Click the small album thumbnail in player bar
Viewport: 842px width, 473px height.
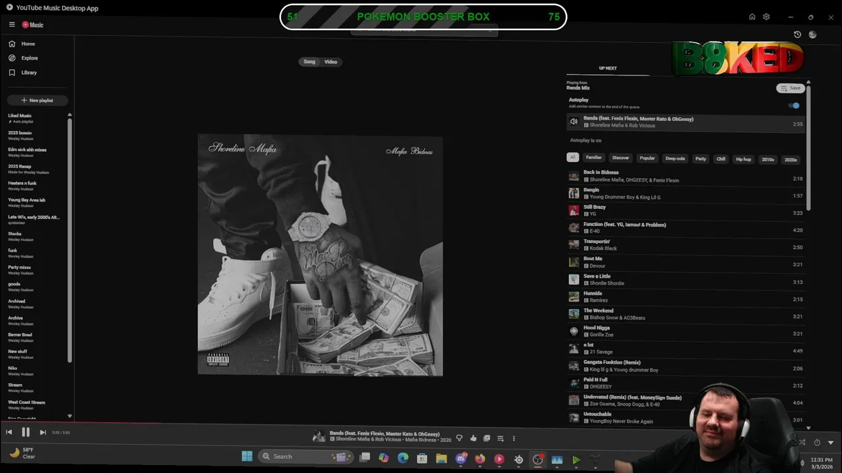[x=319, y=436]
